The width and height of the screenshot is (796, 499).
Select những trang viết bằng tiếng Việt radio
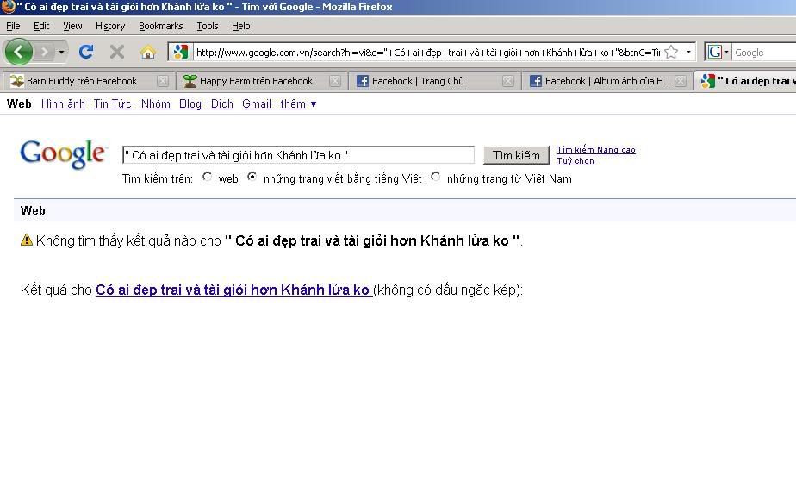point(252,177)
